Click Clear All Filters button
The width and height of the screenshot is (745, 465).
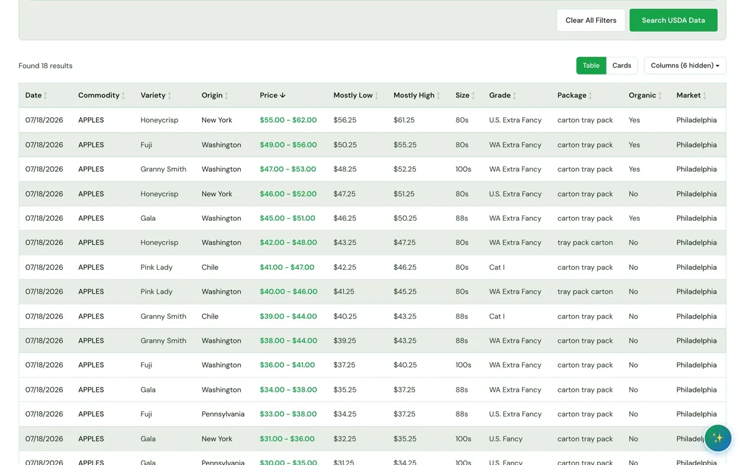pos(591,20)
